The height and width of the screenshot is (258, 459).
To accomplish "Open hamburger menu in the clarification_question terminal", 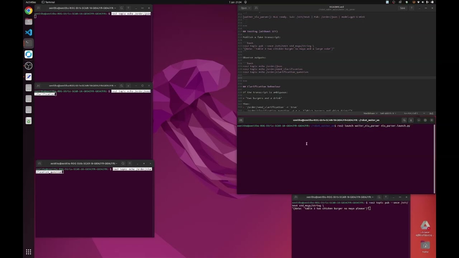I will 130,163.
